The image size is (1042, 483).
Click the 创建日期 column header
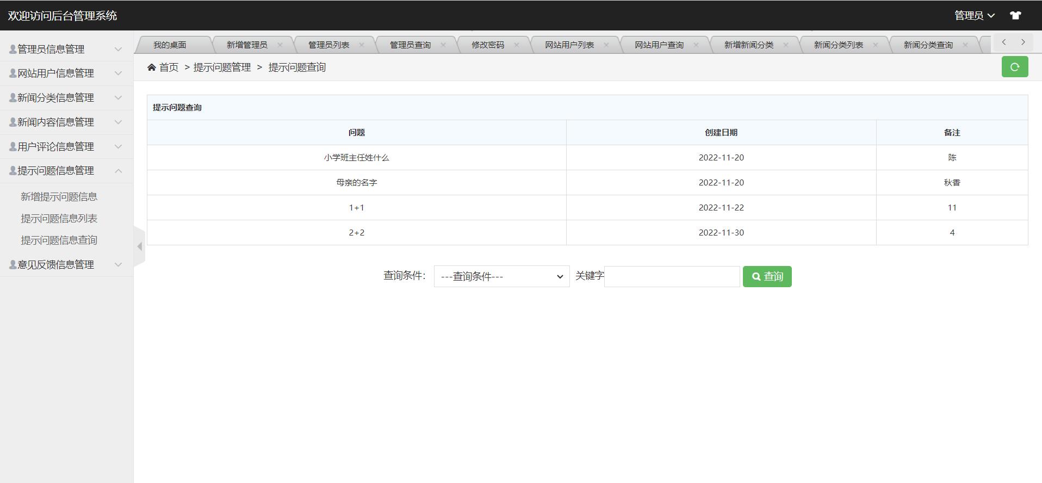(x=721, y=132)
